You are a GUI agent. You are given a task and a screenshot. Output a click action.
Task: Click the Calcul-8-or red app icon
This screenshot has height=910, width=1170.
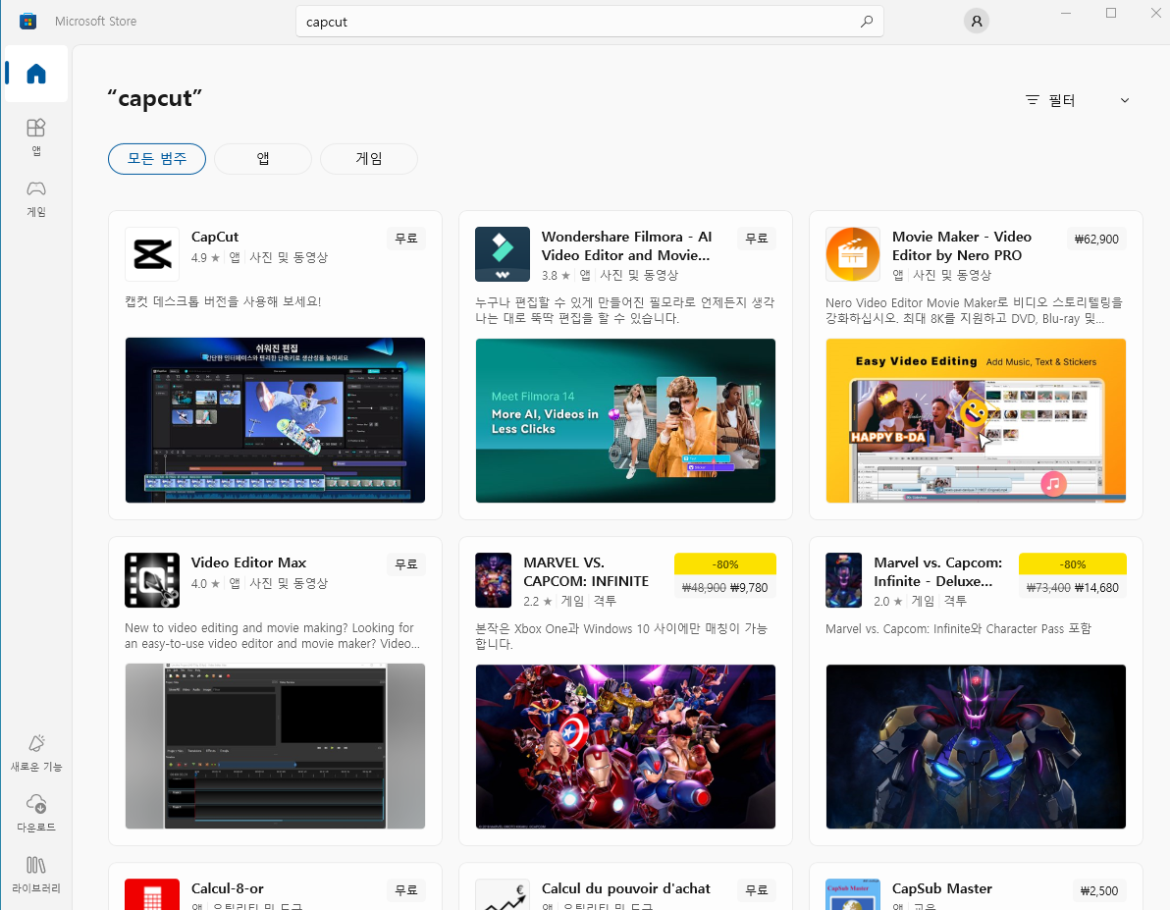point(152,894)
